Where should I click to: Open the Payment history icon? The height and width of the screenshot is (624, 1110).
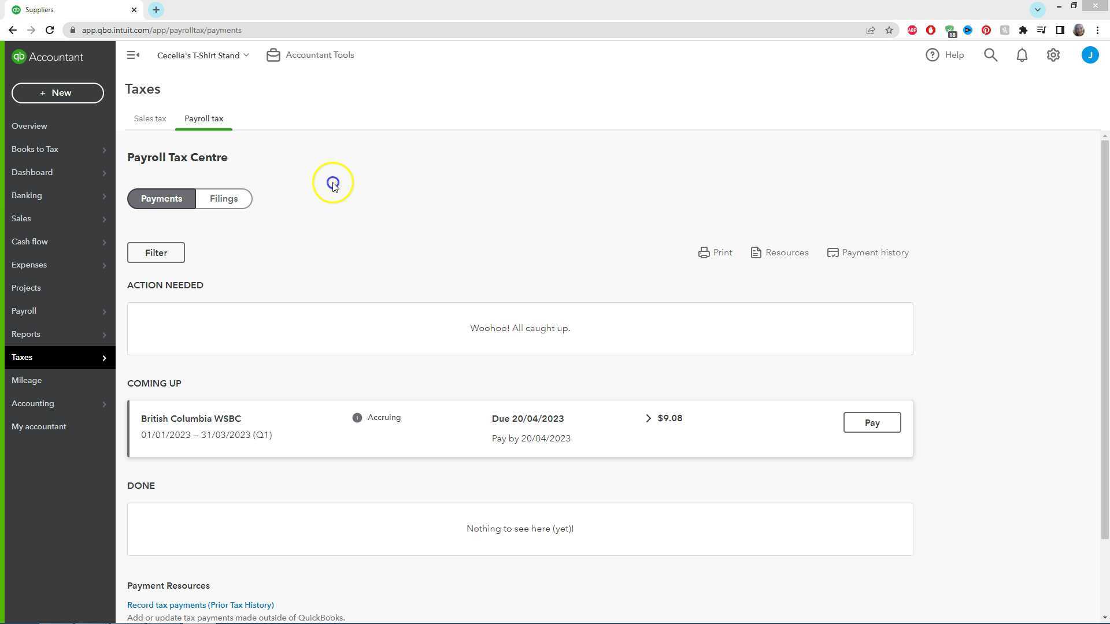832,252
